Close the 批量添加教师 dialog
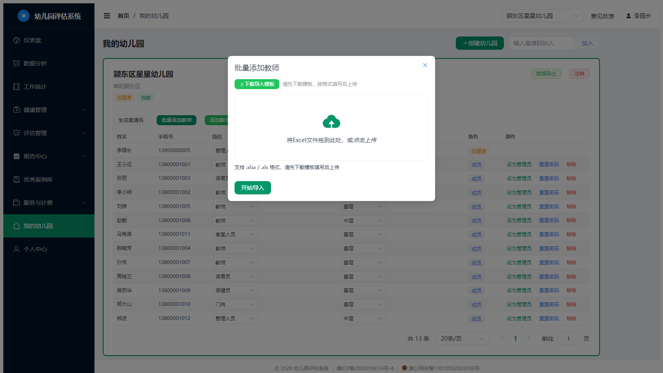Image resolution: width=663 pixels, height=373 pixels. point(425,65)
